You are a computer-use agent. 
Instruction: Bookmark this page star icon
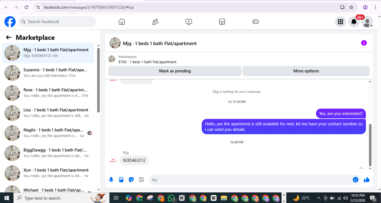click(351, 7)
